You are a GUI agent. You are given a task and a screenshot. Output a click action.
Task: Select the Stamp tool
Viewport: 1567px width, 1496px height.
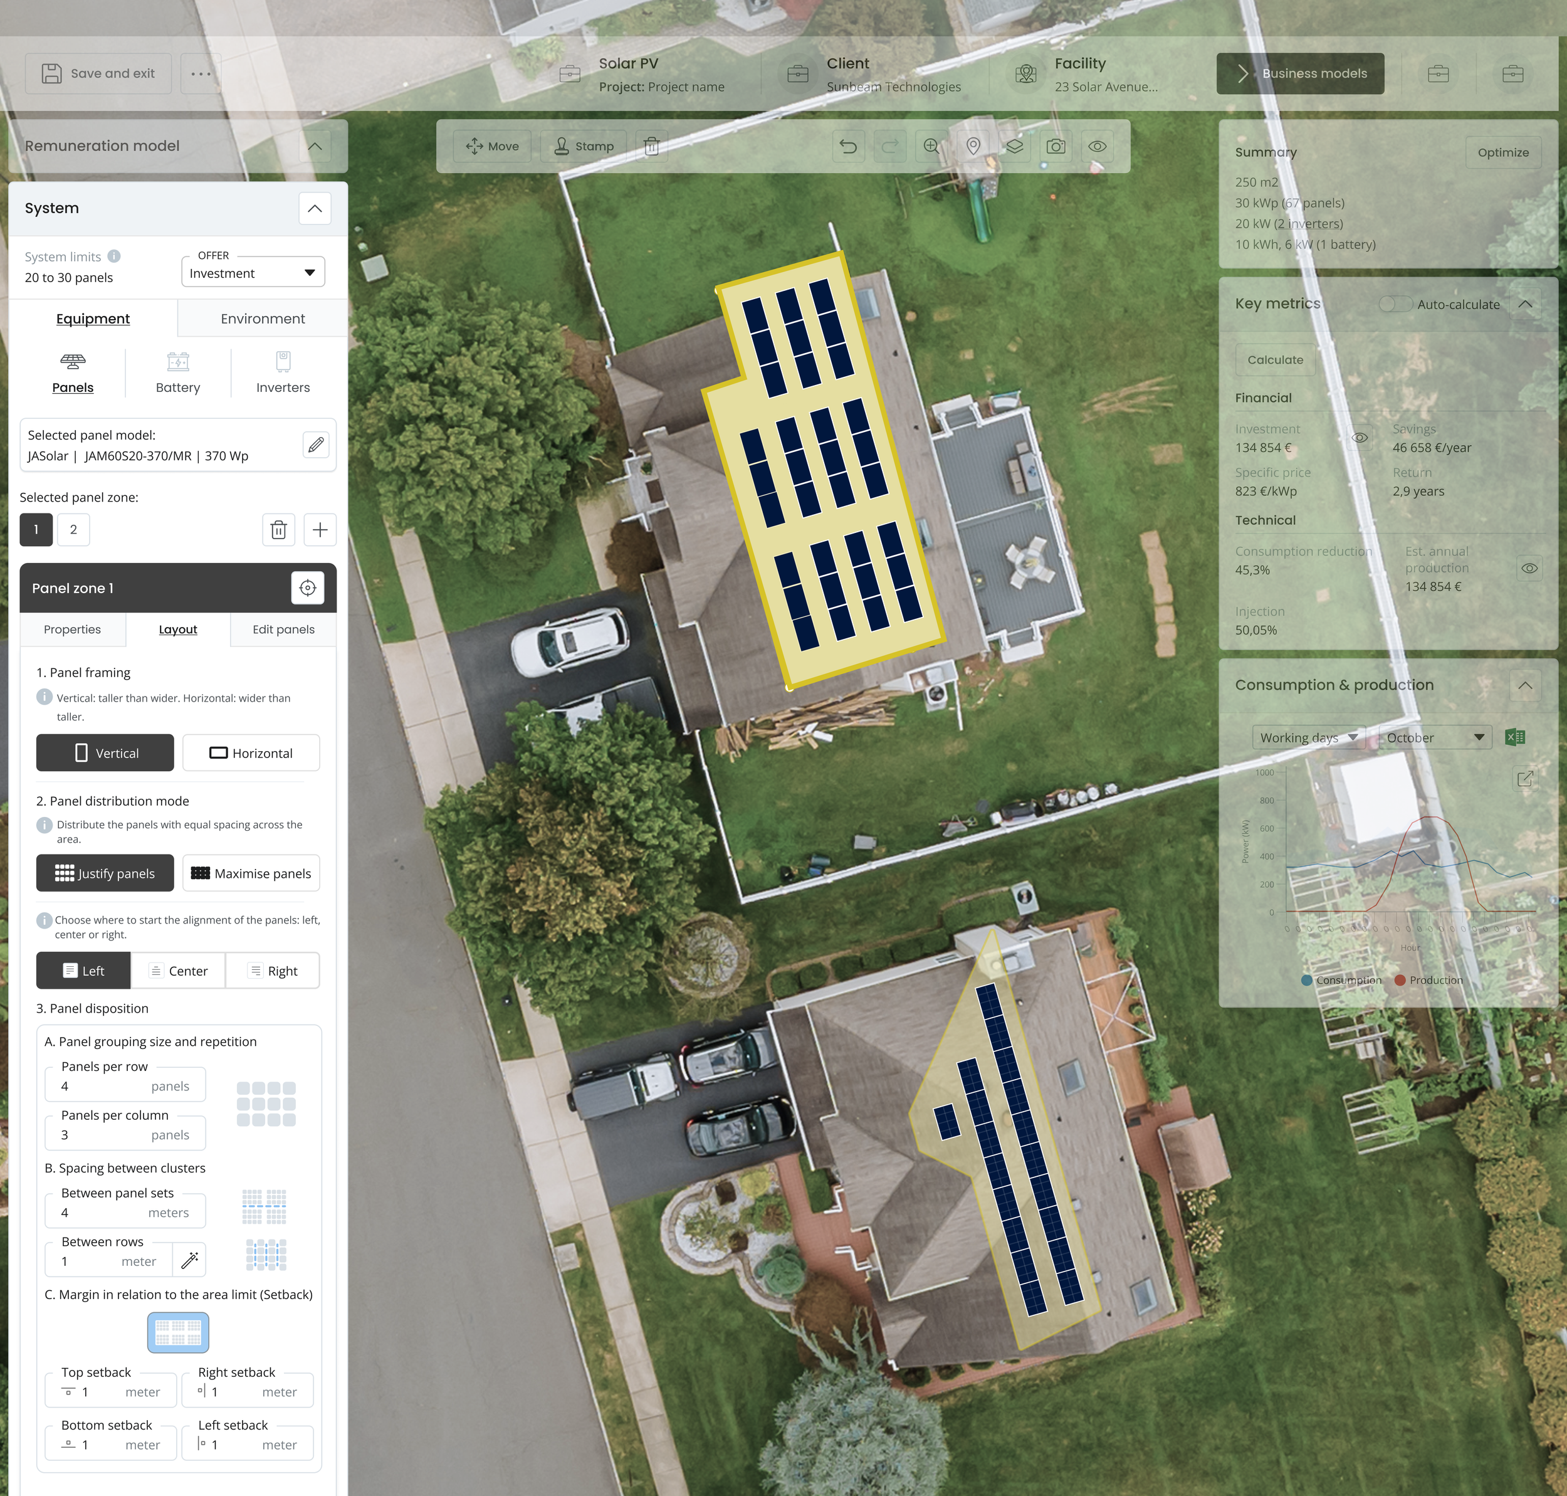pos(584,147)
